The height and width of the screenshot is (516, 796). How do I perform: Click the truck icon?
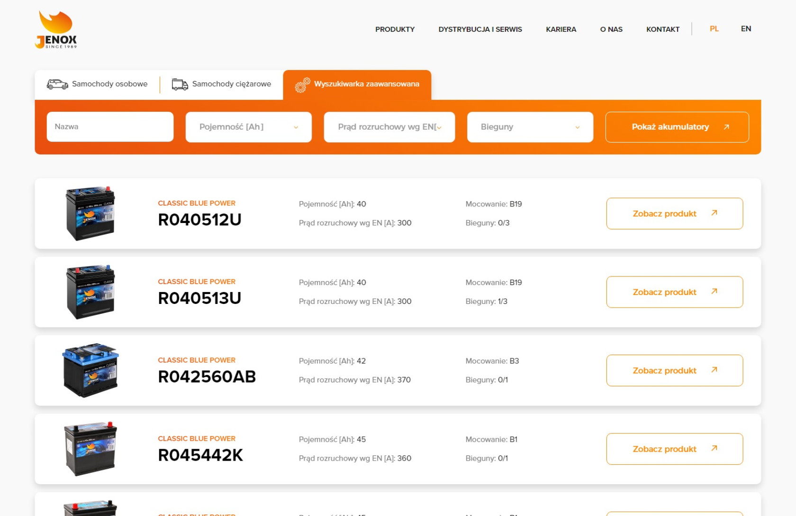(180, 84)
